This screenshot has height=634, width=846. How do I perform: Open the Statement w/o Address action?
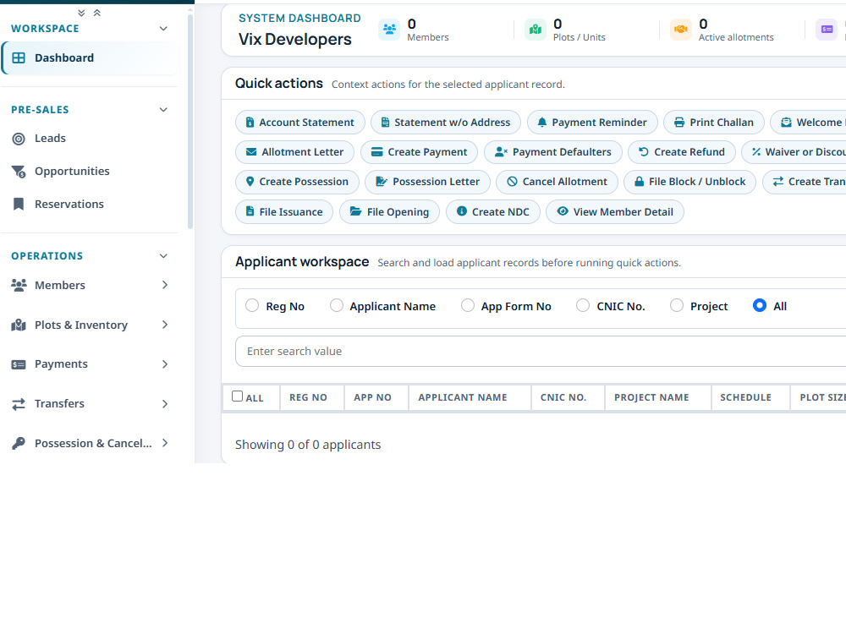point(446,123)
